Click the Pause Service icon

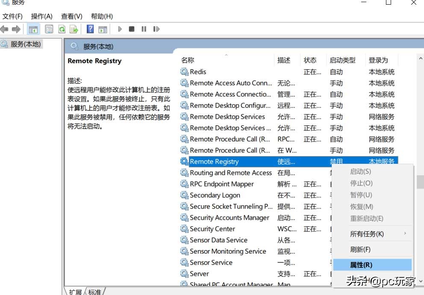[x=144, y=29]
